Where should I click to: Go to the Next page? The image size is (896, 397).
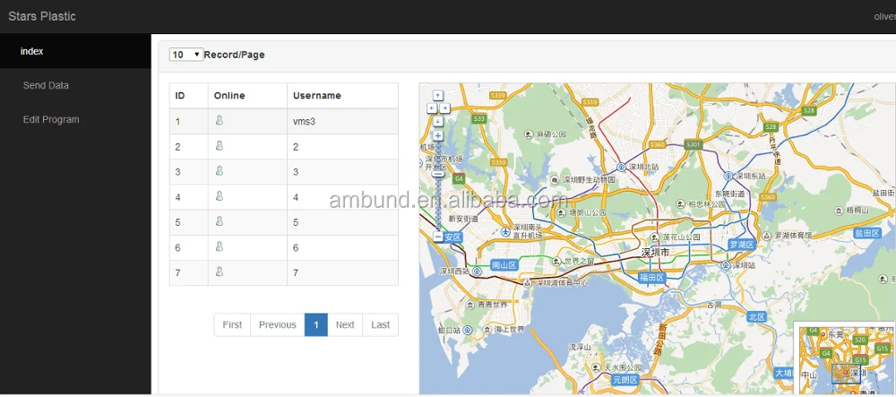pos(345,324)
